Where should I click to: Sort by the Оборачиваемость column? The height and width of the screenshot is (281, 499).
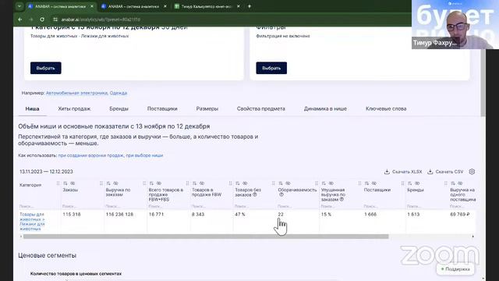(x=281, y=183)
